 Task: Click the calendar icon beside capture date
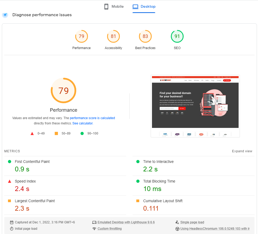point(12,222)
